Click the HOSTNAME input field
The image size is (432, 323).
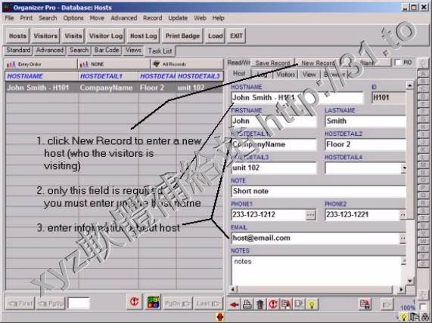(297, 97)
